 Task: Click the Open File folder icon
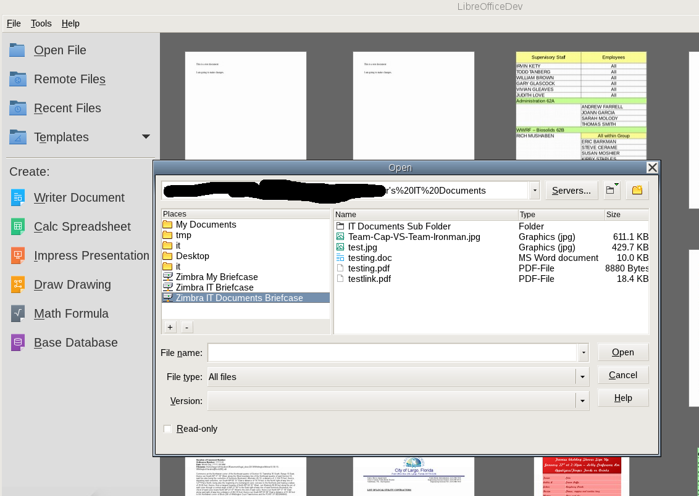tap(17, 51)
